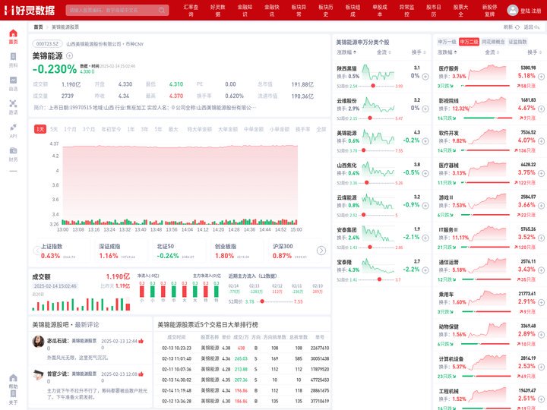
Task: Add 美锦能源 to watchlist with the title's plus icon
Action: click(69, 55)
